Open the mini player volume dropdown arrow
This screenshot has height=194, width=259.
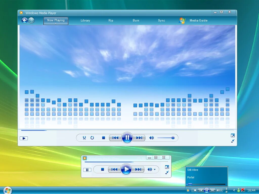tap(155, 169)
